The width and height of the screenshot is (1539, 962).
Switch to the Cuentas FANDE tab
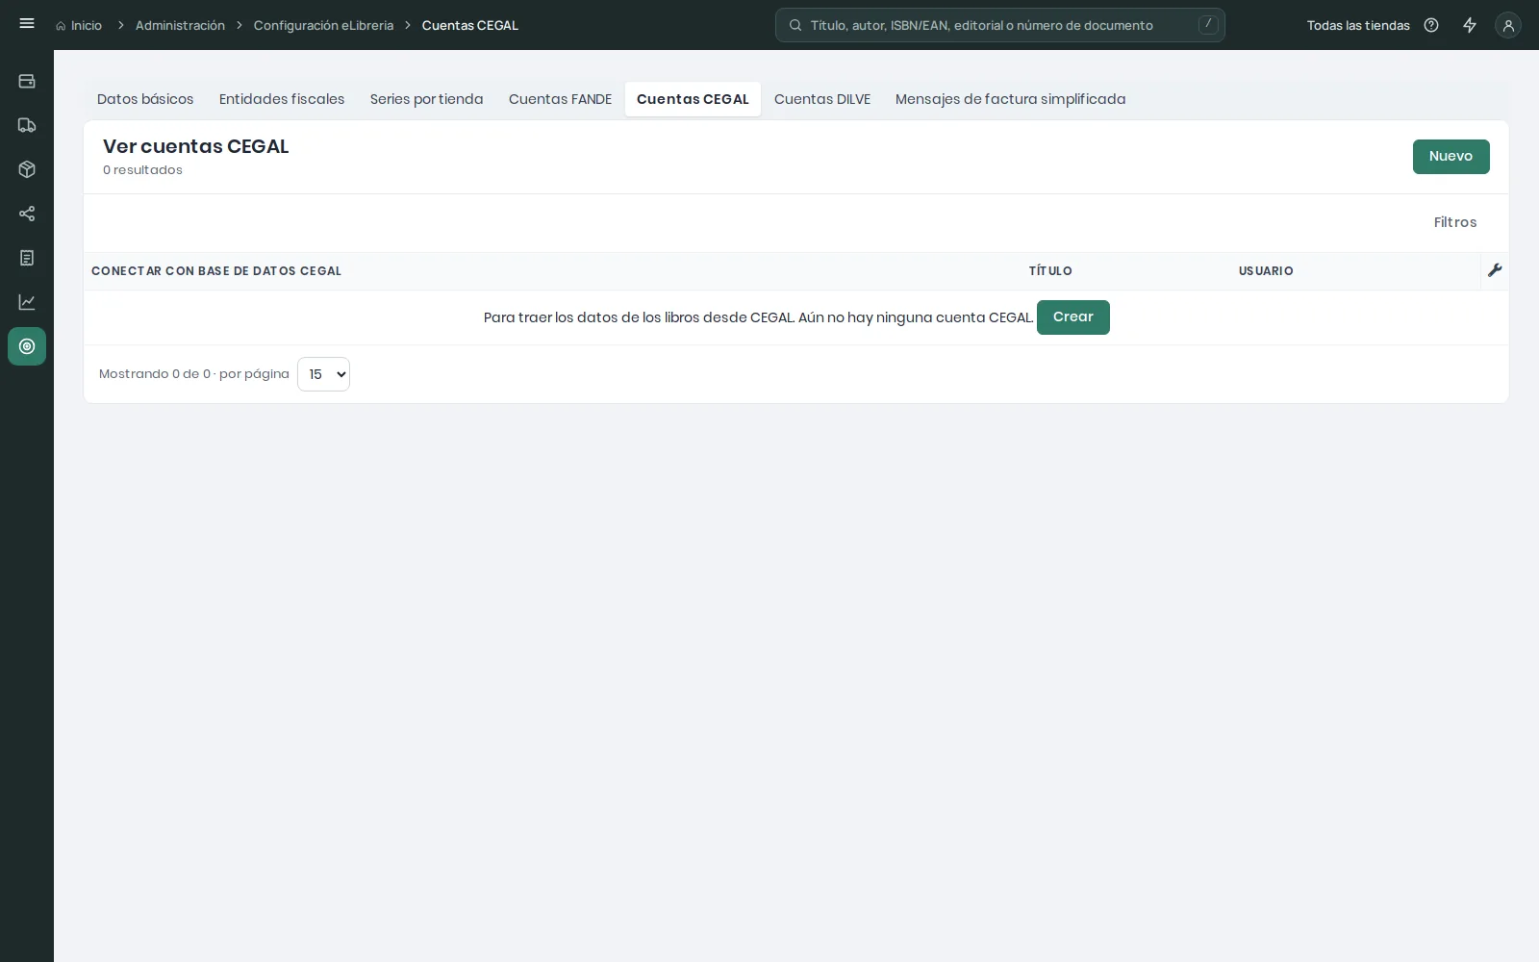pos(560,99)
